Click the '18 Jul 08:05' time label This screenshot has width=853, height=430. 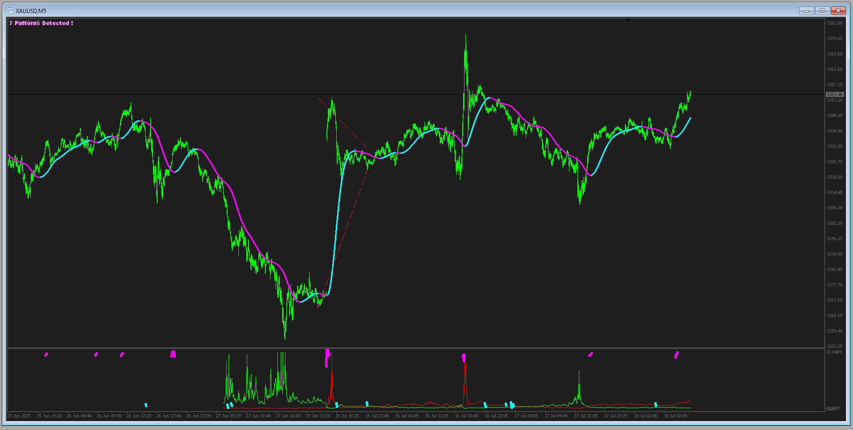pyautogui.click(x=676, y=416)
